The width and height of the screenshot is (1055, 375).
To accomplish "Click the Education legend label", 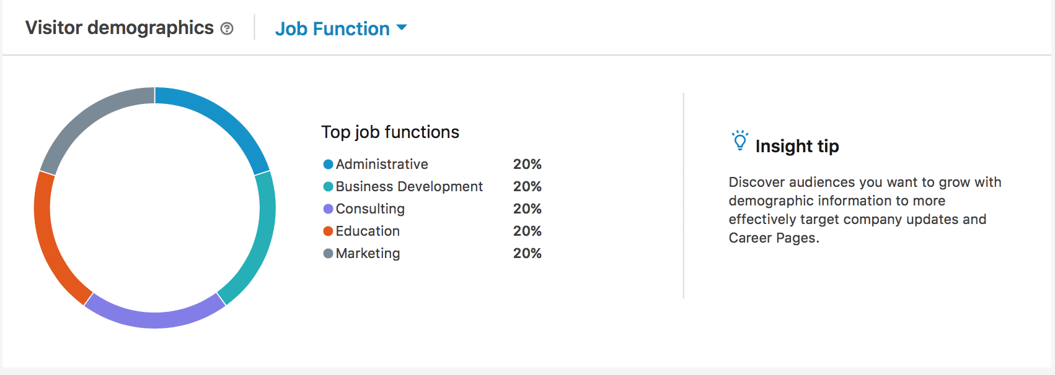I will pyautogui.click(x=368, y=231).
